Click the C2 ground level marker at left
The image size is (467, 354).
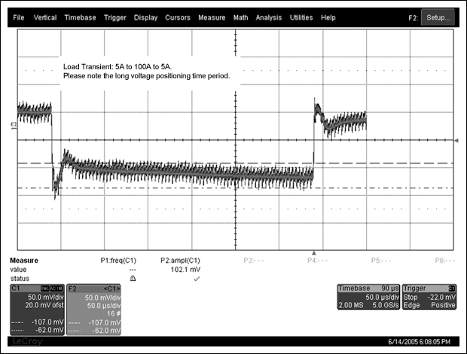tap(14, 125)
